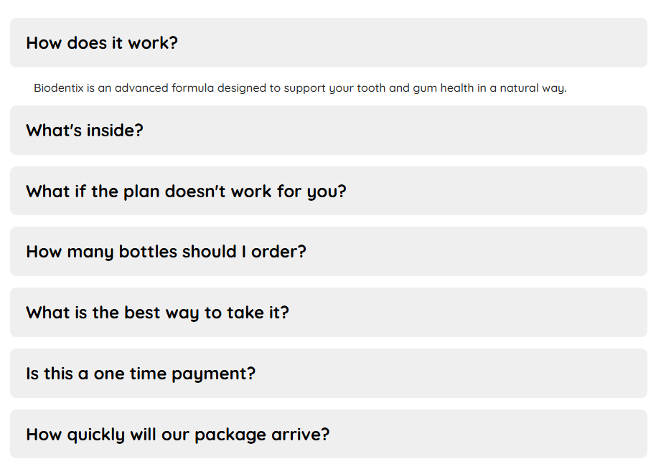This screenshot has width=656, height=474.
Task: Click the one time payment question title
Action: click(141, 374)
